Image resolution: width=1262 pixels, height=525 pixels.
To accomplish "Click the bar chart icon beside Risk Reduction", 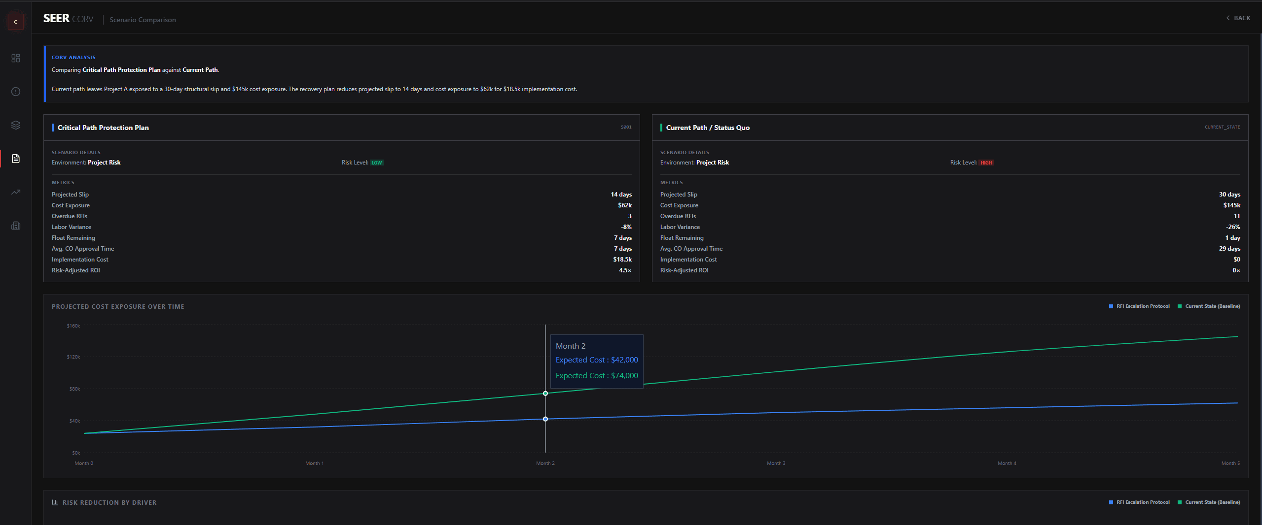I will tap(55, 502).
